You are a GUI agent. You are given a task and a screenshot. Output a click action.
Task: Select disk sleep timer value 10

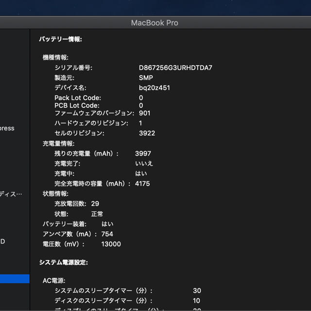click(196, 301)
